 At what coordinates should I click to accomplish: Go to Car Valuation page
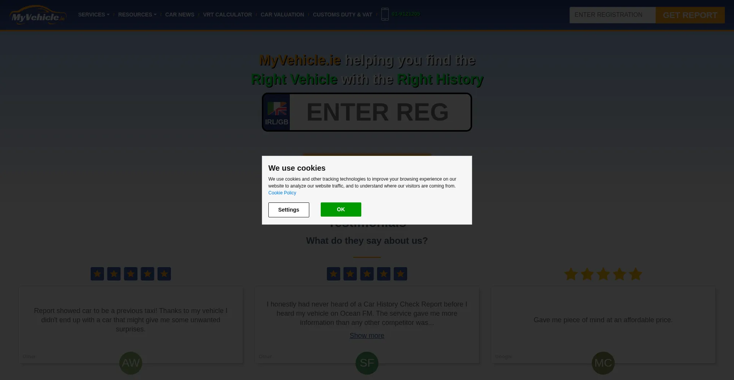coord(283,15)
